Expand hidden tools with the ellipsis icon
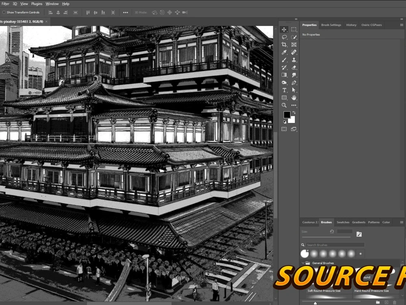Screen dimensions: 406x305 [294, 105]
